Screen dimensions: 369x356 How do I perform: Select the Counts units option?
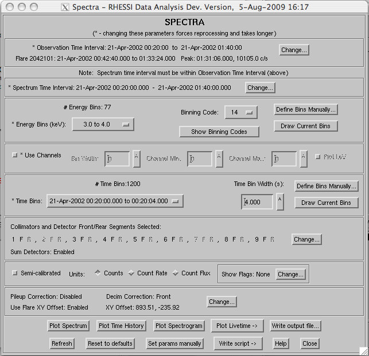click(x=98, y=274)
